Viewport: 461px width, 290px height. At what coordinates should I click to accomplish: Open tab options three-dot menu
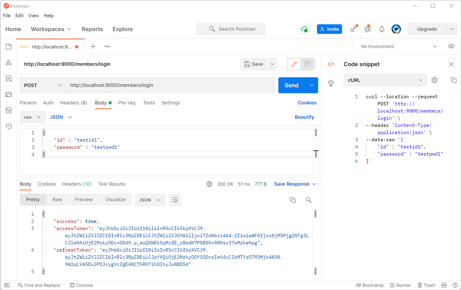[107, 46]
